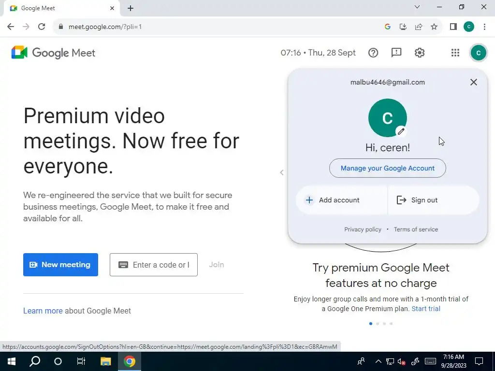Open the taskbar clock and date
The image size is (495, 371).
[453, 361]
